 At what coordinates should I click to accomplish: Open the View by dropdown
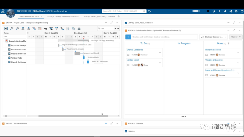pyautogui.click(x=236, y=37)
